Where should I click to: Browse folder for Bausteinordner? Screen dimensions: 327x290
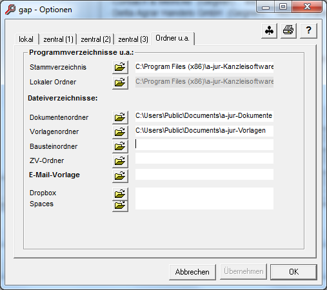pyautogui.click(x=120, y=146)
